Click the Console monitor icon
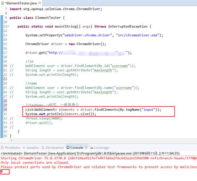The image size is (197, 181). click(x=68, y=147)
